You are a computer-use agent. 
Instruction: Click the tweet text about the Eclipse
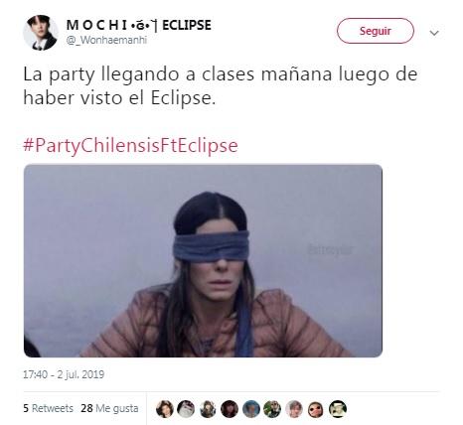(220, 85)
